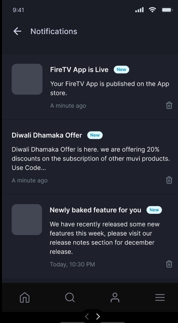Open the hamburger menu icon

160,298
